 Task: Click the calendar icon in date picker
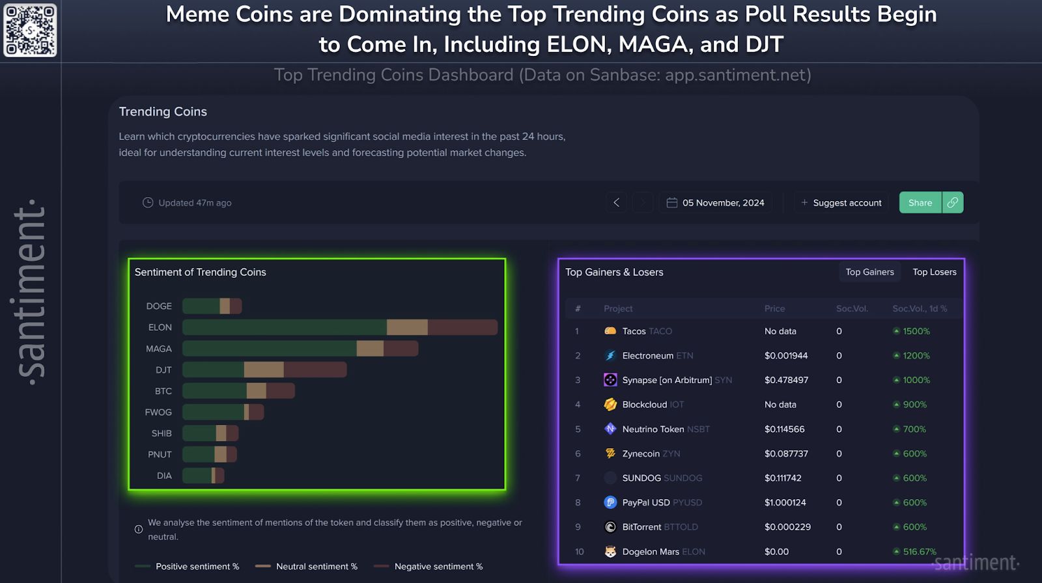pyautogui.click(x=672, y=203)
